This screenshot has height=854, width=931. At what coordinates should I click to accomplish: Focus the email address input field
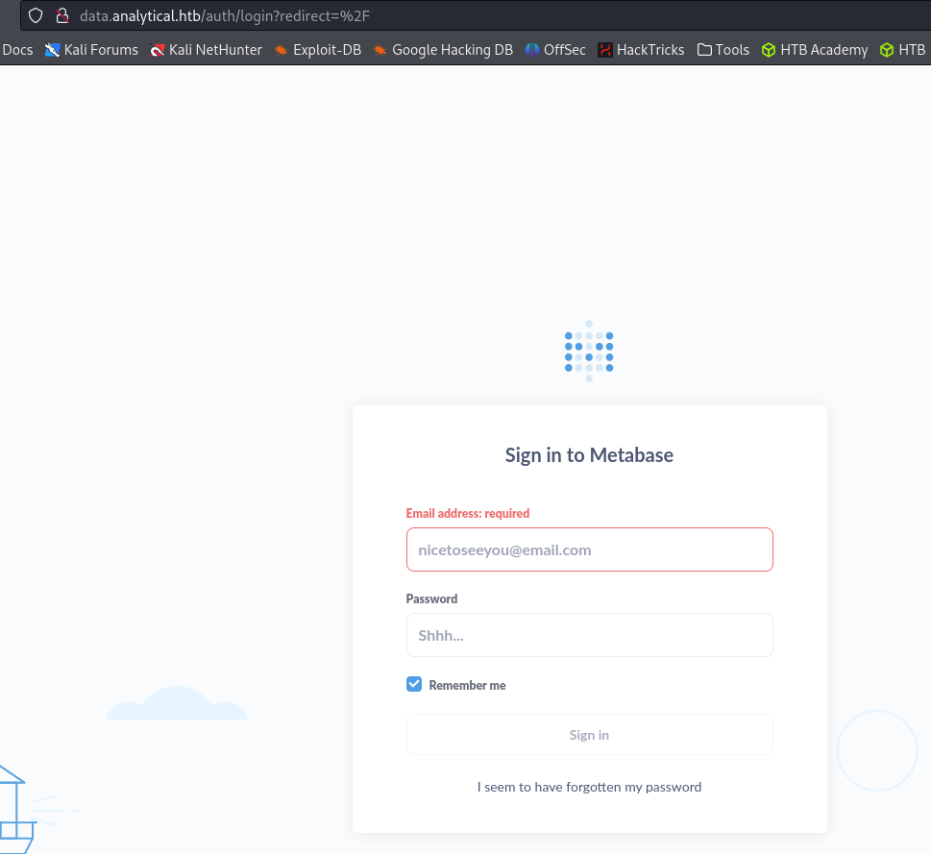(x=590, y=549)
